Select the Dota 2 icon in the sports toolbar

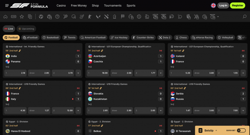pos(106,17)
